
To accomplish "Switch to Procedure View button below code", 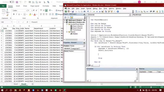I will click(x=88, y=65).
